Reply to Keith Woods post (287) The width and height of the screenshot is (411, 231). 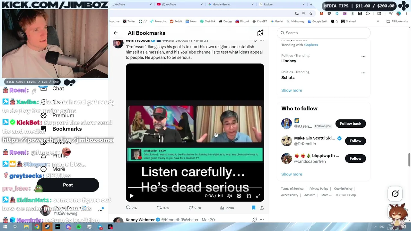coord(132,208)
